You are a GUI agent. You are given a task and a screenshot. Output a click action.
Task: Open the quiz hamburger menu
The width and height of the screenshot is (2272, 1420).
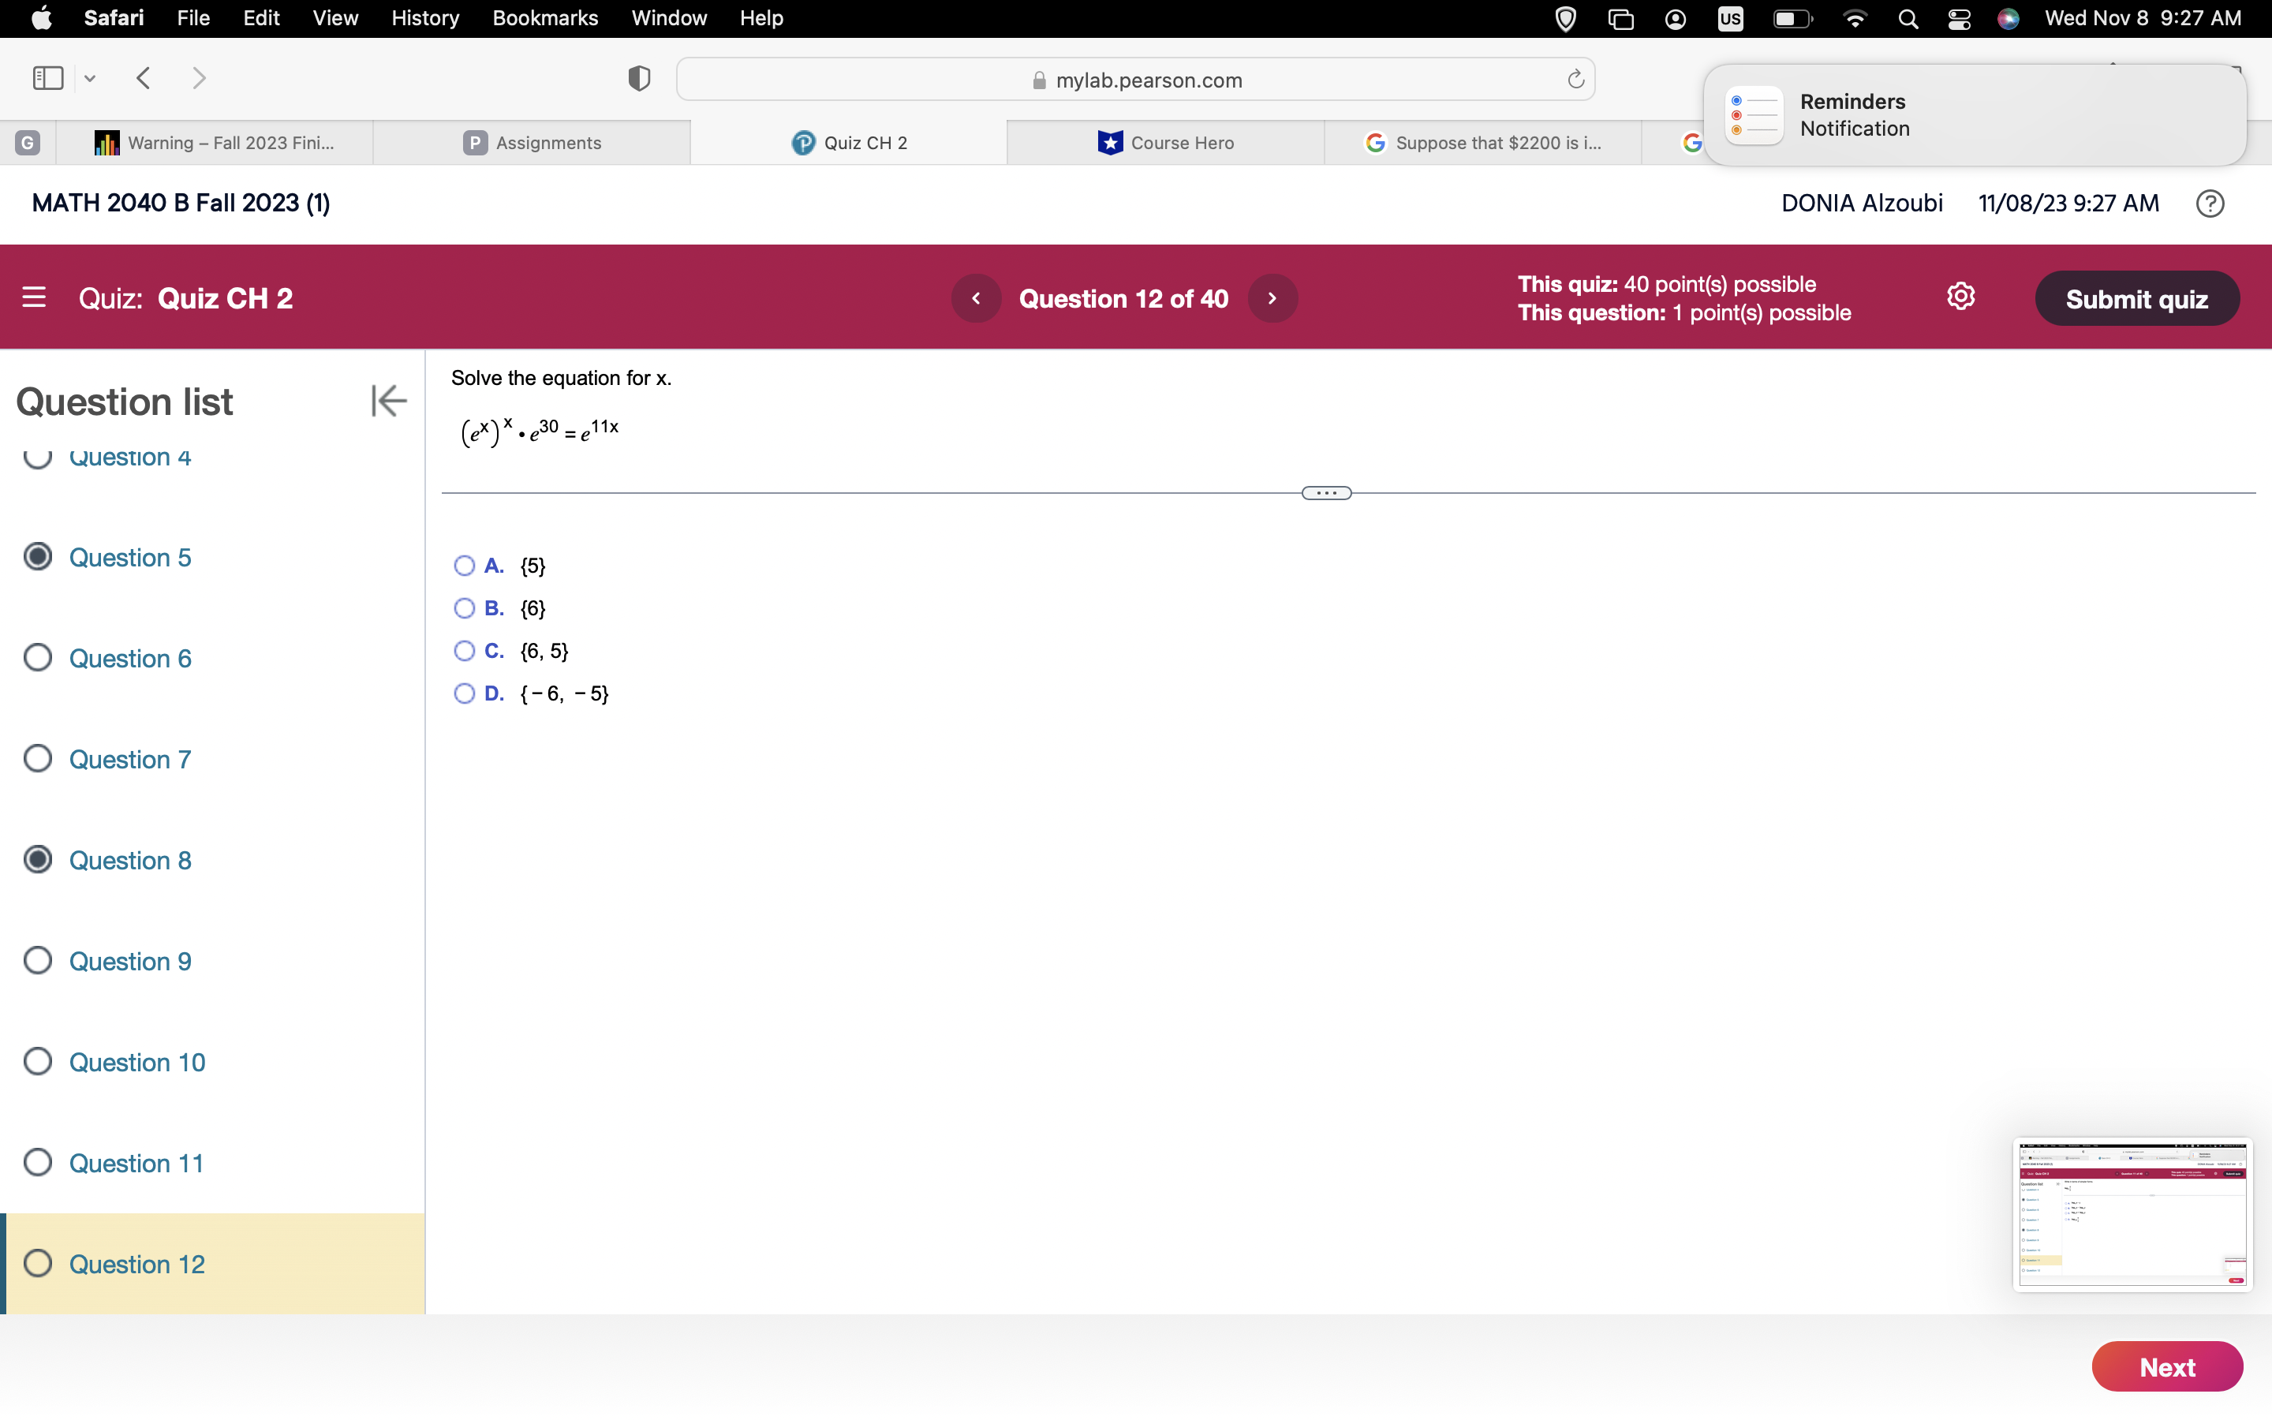point(35,297)
